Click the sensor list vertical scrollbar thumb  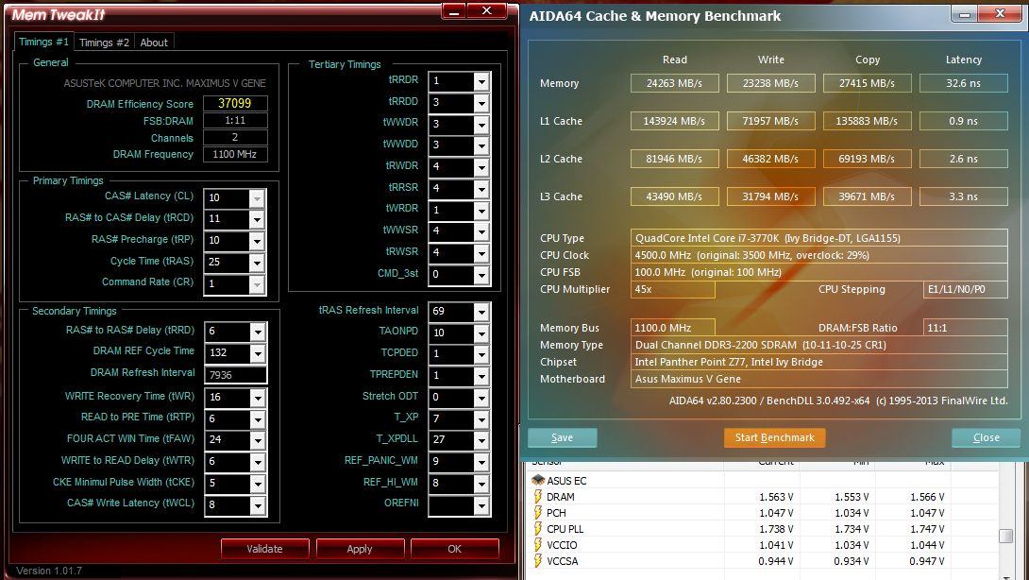click(x=1005, y=536)
